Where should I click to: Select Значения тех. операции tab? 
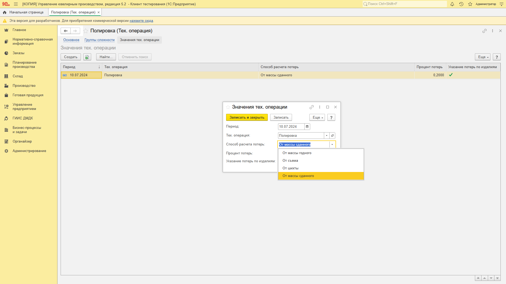tap(139, 40)
